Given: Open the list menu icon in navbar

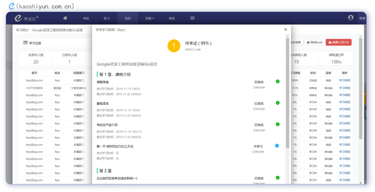Looking at the screenshot, I should (192, 18).
